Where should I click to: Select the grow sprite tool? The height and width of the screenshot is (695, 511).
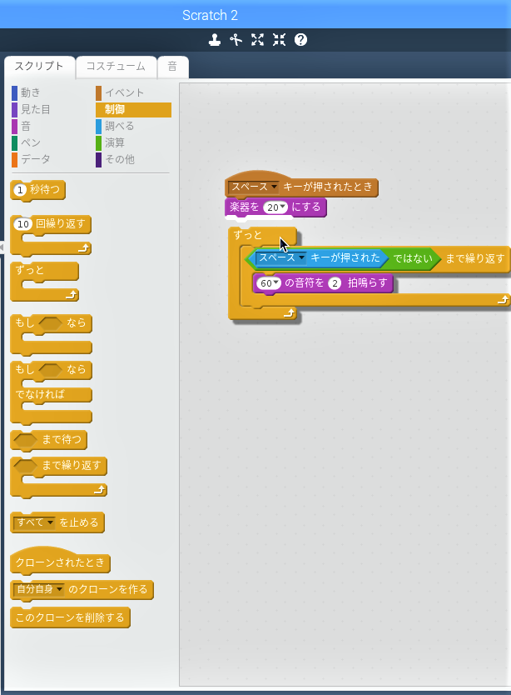[257, 40]
